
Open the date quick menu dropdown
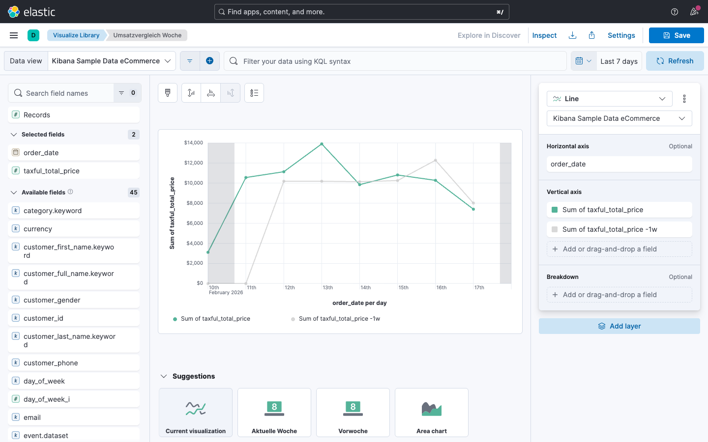point(584,61)
